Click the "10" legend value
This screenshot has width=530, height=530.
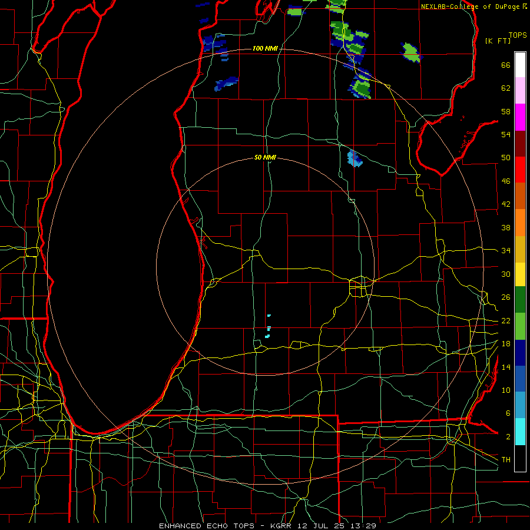[506, 390]
